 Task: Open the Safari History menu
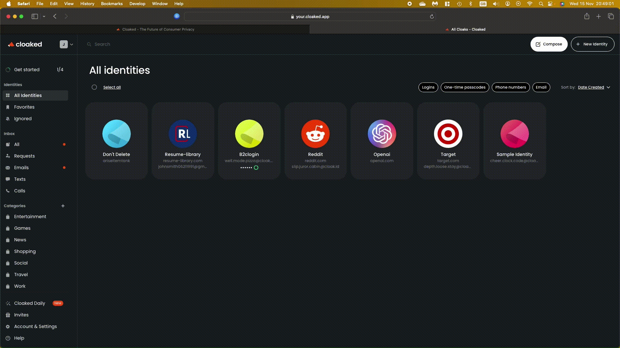pos(87,4)
